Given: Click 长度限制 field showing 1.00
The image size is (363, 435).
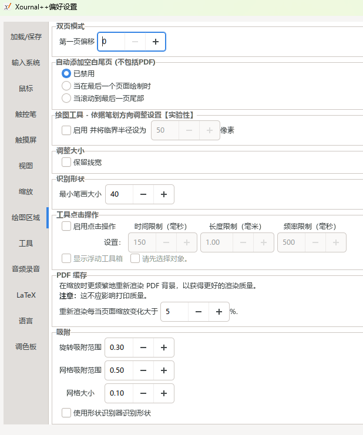Looking at the screenshot, I should click(217, 242).
